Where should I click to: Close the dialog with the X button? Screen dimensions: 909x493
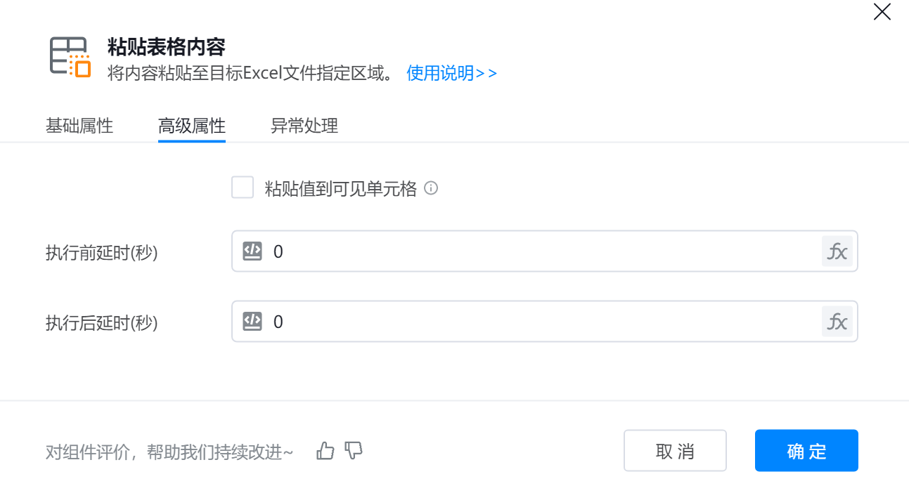point(882,12)
